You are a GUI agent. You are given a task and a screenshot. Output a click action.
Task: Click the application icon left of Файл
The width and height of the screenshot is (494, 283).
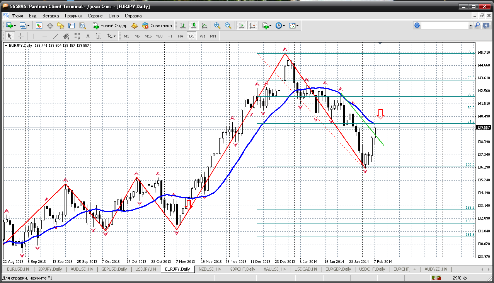(6, 16)
